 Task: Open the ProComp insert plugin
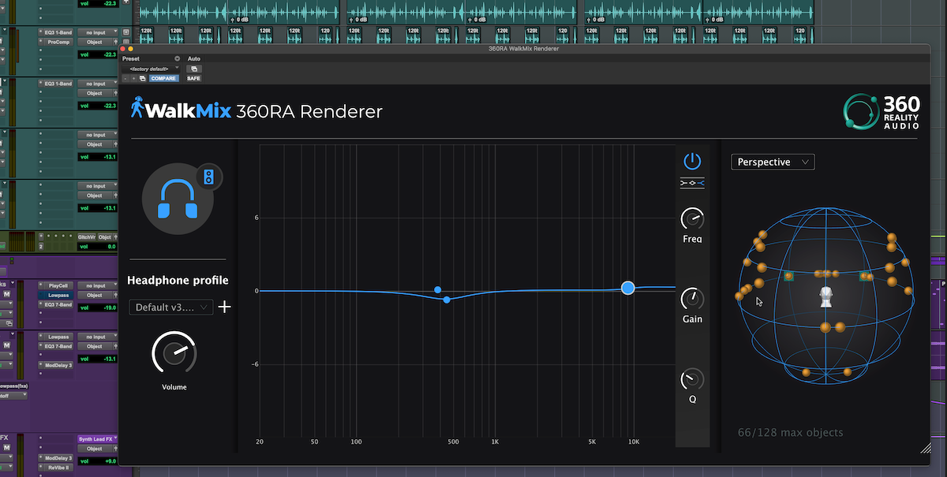[x=58, y=42]
